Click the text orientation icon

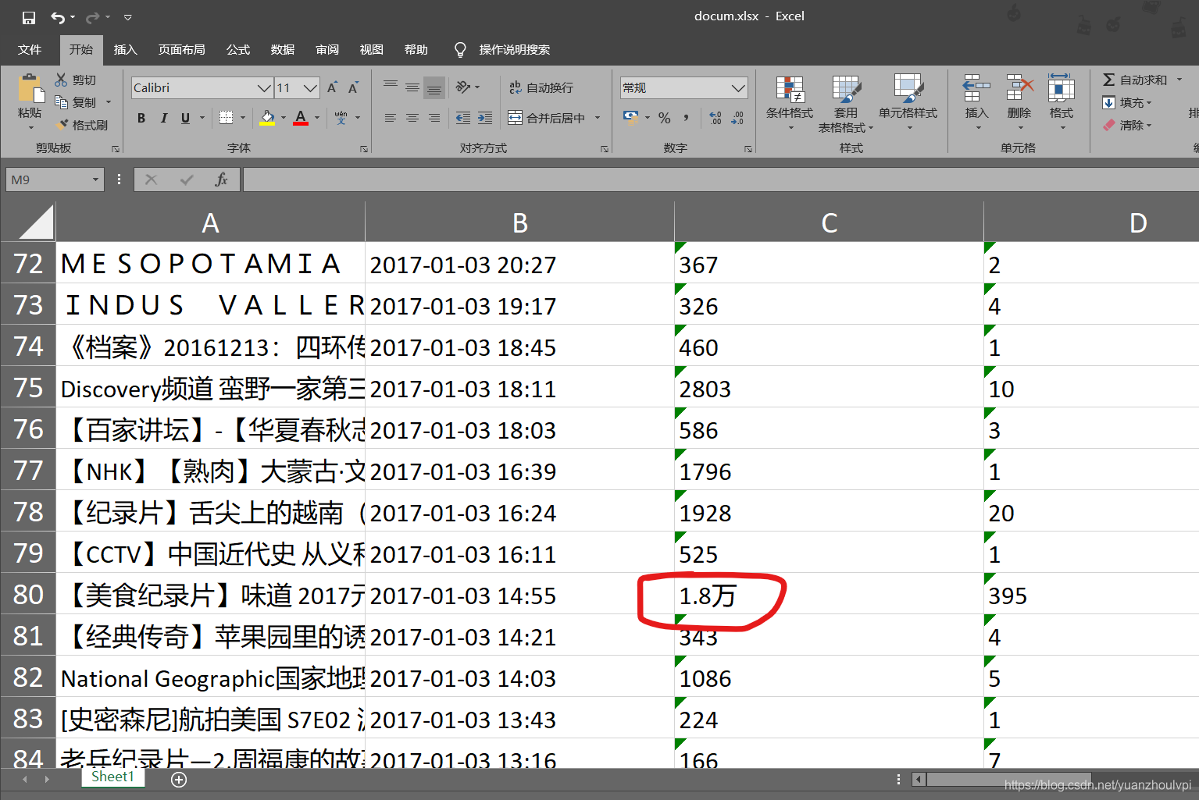pos(463,87)
